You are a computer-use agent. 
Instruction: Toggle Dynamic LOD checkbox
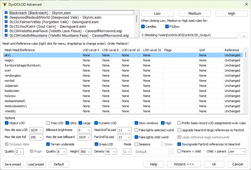pos(96,123)
